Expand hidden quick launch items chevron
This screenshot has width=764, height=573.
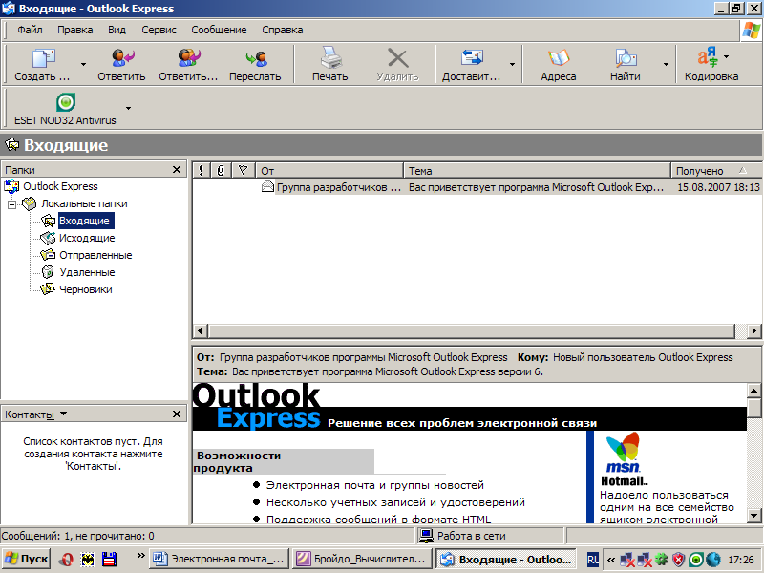pyautogui.click(x=140, y=555)
